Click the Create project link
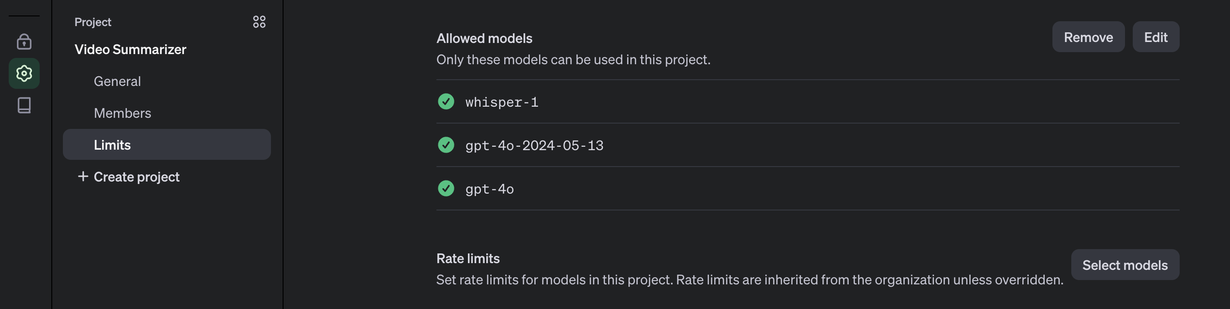This screenshot has width=1230, height=309. [136, 177]
